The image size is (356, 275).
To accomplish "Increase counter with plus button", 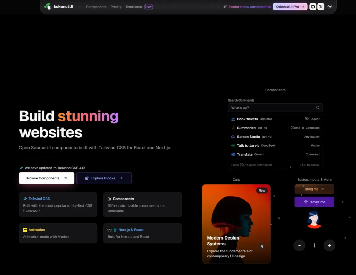I will pos(330,245).
